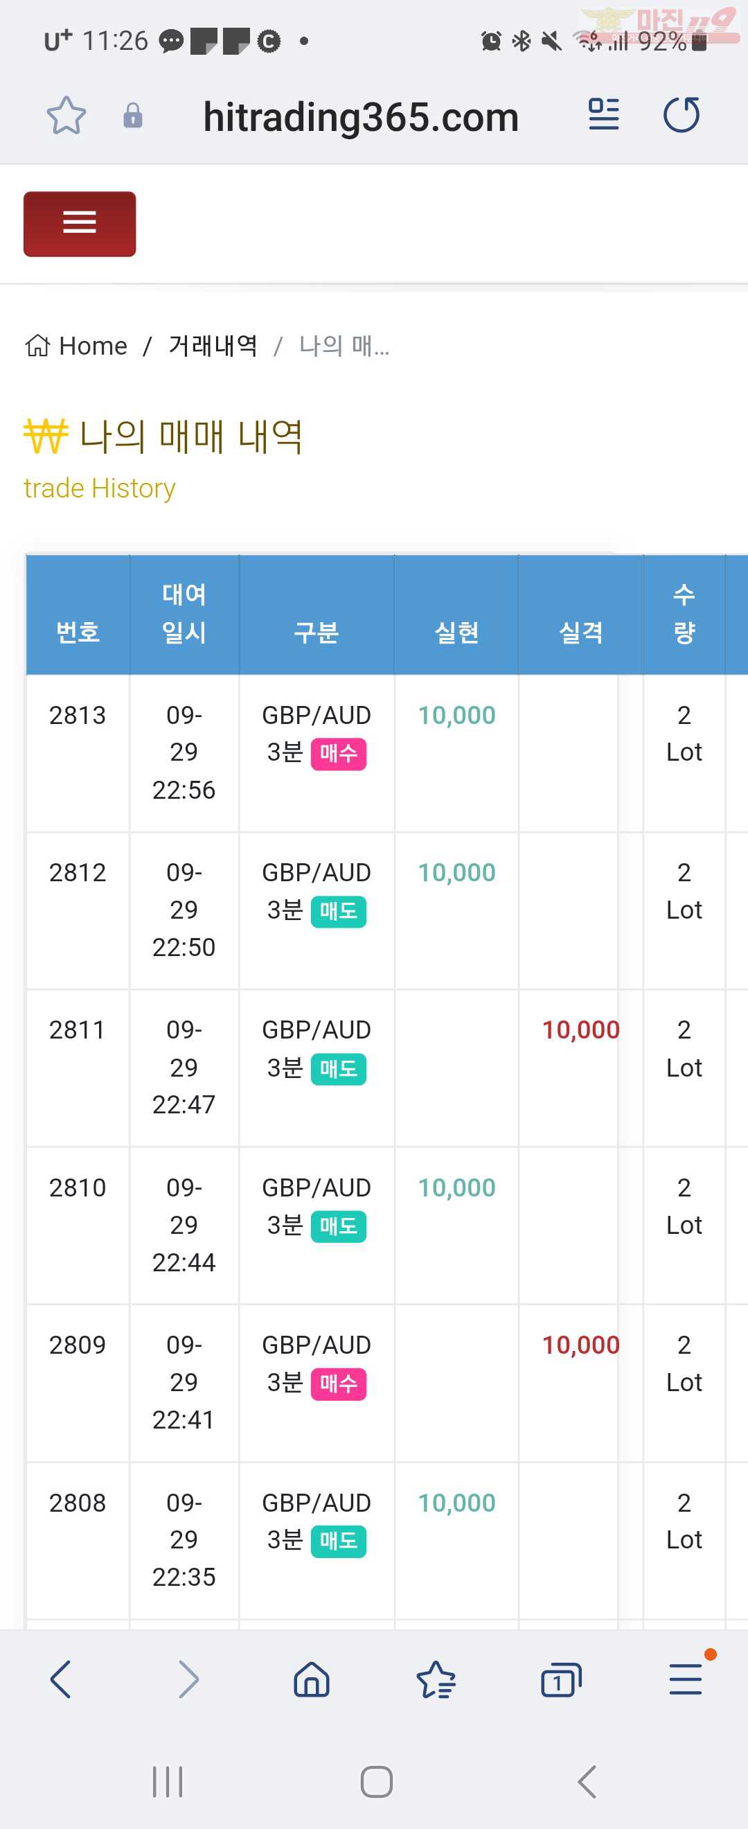Open 거래내역 breadcrumb link
This screenshot has width=748, height=1829.
213,346
